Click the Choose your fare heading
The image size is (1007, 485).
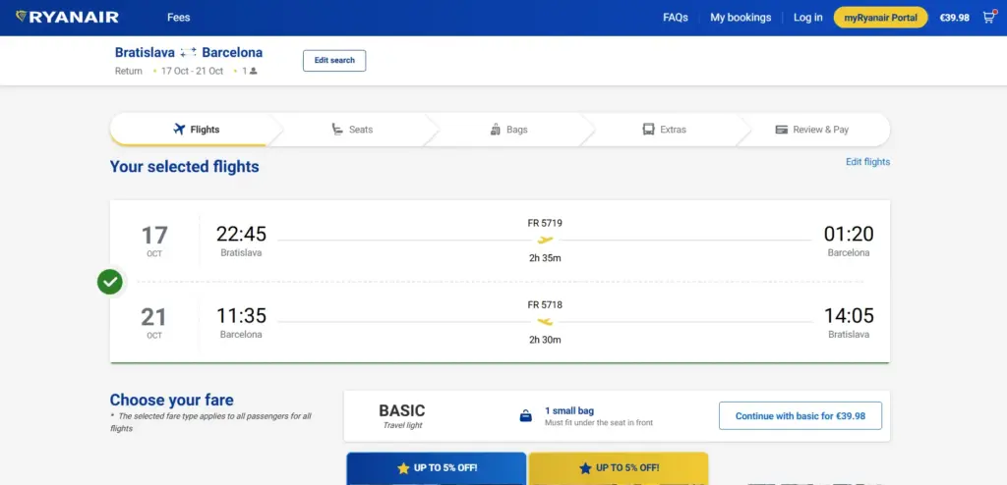tap(171, 400)
